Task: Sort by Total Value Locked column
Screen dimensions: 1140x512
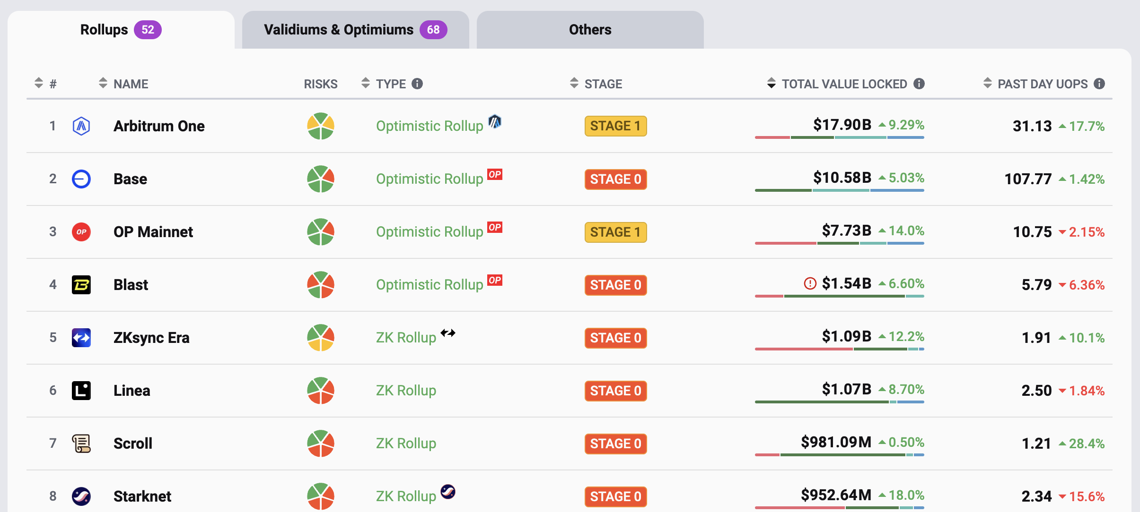Action: (x=837, y=84)
